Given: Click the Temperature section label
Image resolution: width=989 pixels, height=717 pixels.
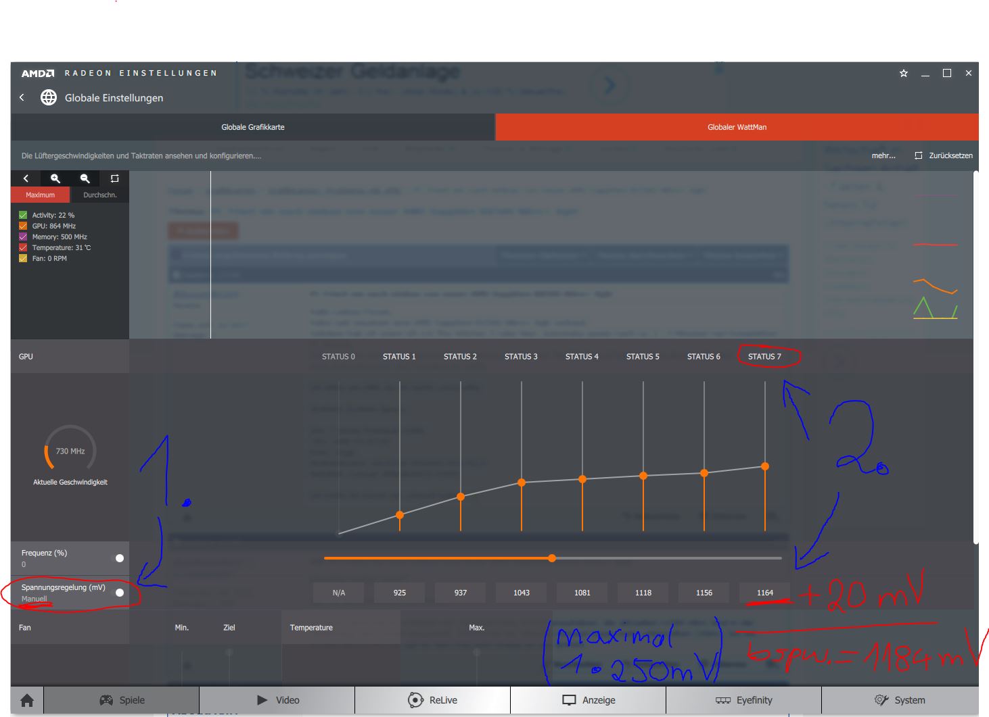Looking at the screenshot, I should (311, 628).
